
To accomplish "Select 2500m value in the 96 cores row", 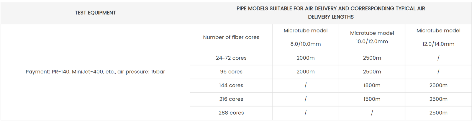I will (x=372, y=72).
